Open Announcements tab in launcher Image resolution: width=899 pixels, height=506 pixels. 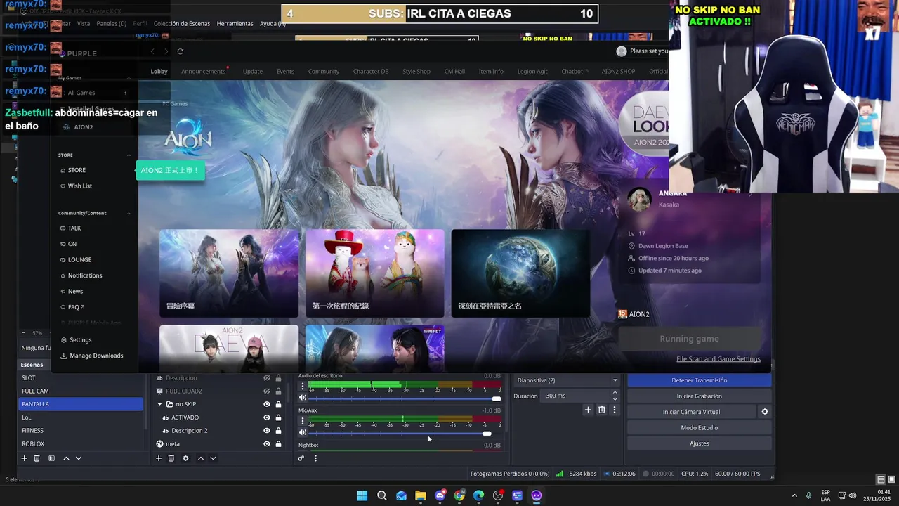coord(203,71)
